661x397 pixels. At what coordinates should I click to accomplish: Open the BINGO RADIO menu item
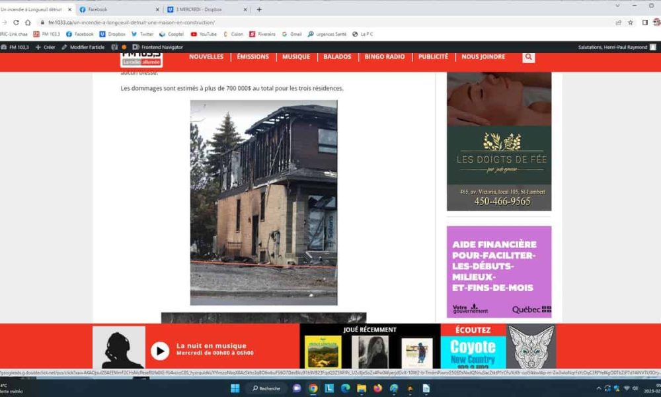pos(384,57)
